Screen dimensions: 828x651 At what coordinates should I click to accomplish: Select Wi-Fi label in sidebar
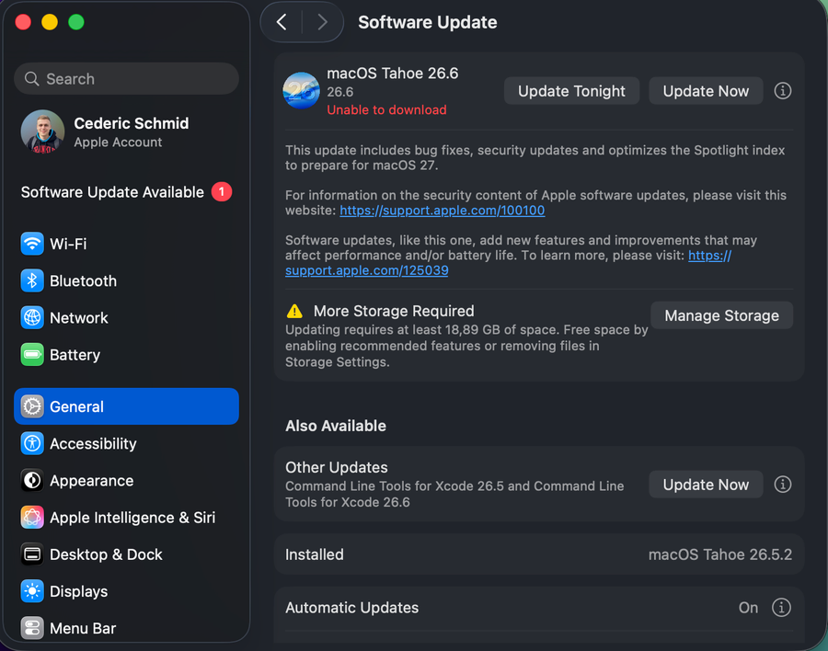68,244
